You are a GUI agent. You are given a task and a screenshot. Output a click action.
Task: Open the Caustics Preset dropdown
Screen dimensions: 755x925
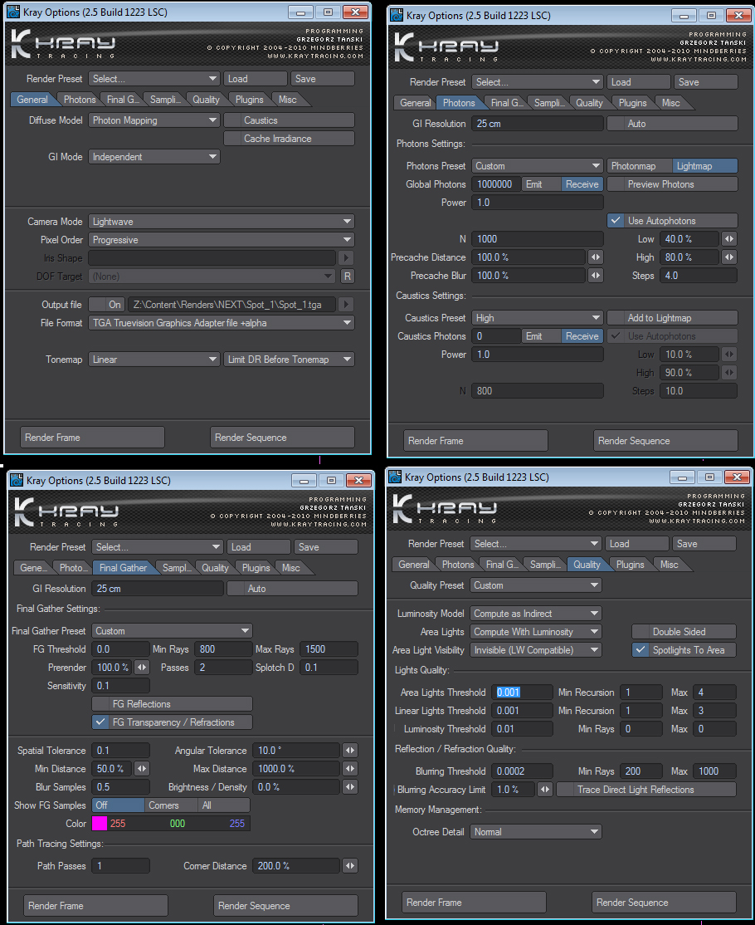(x=538, y=318)
